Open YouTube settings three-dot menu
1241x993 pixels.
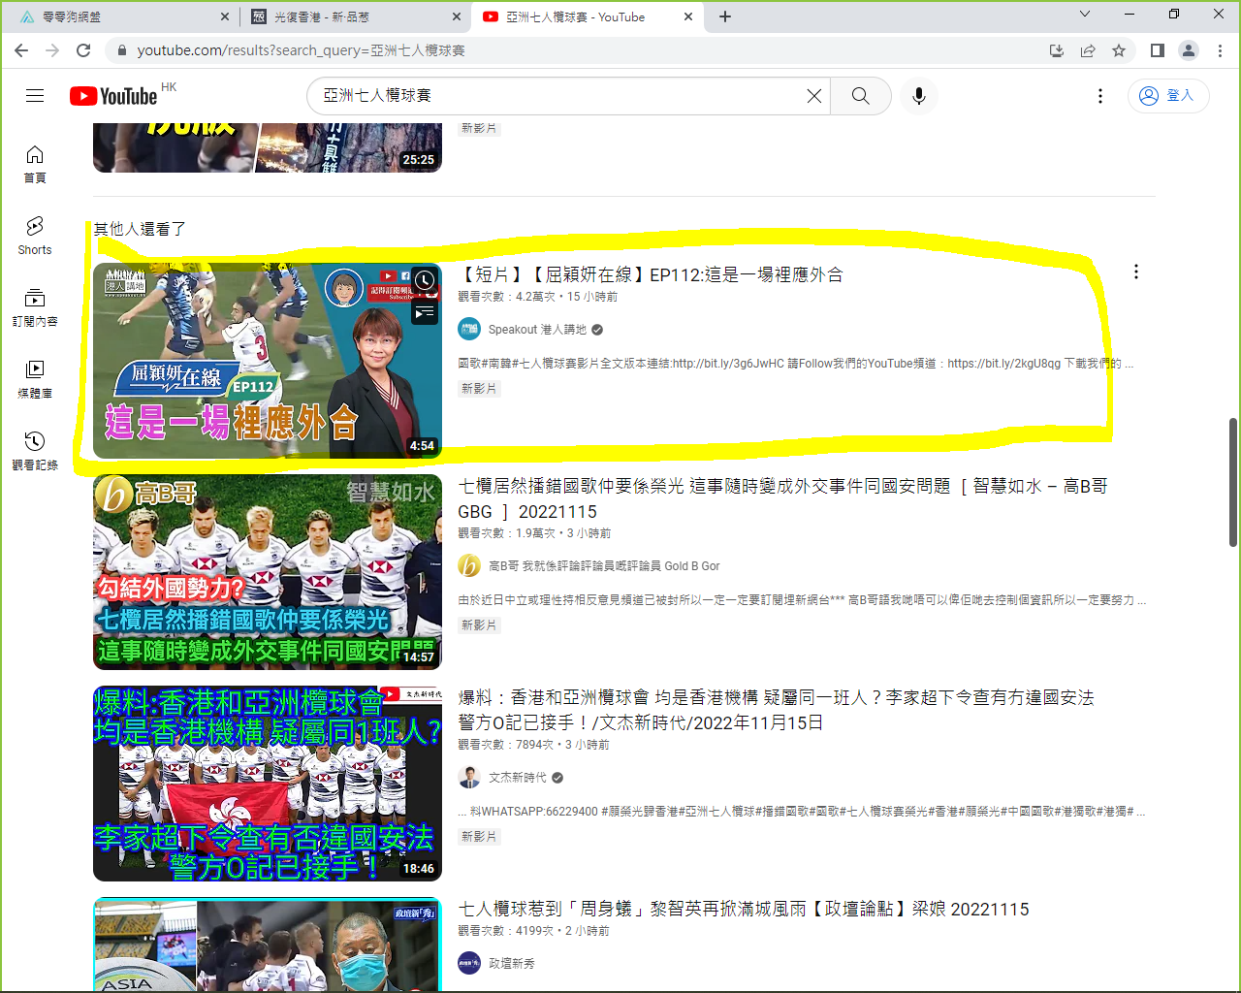1099,96
